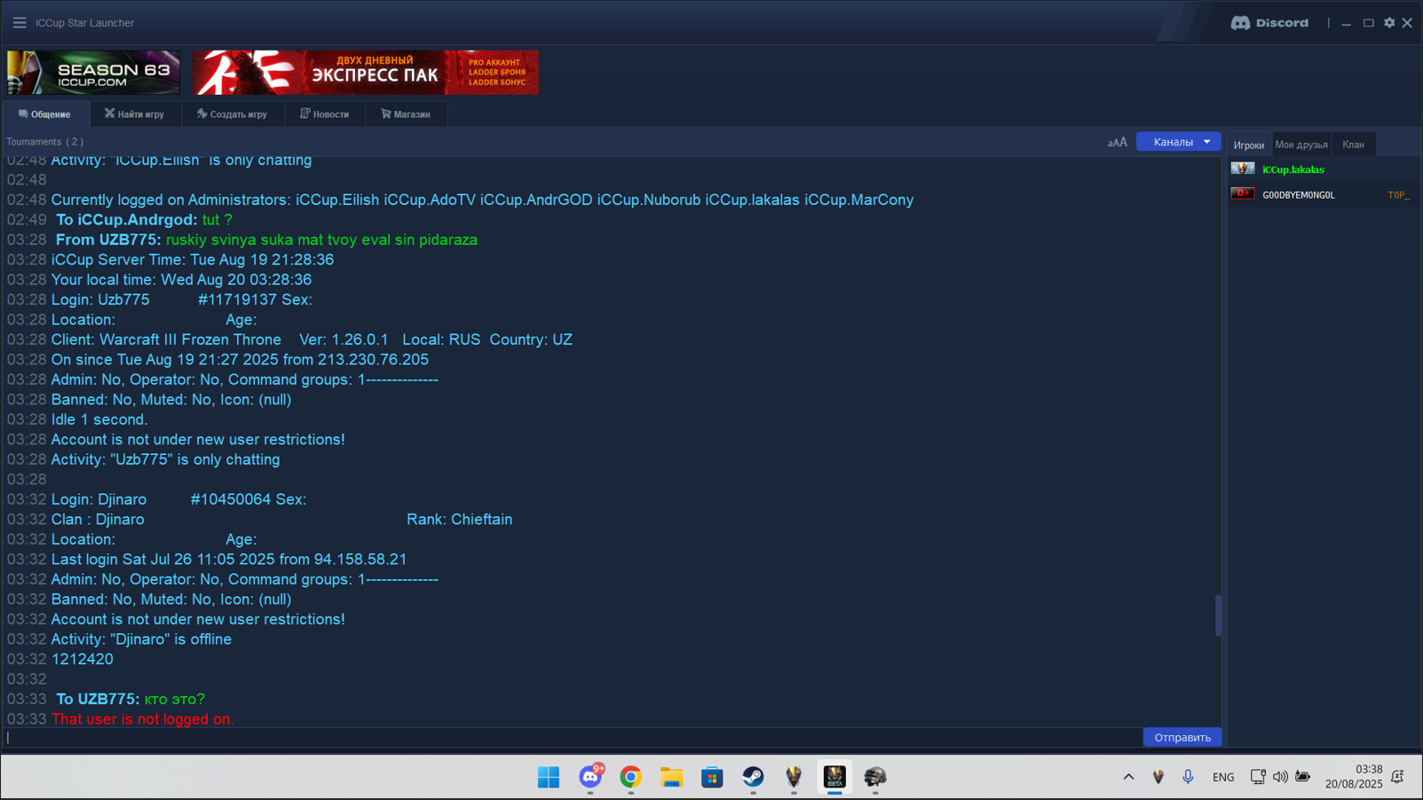Viewport: 1423px width, 800px height.
Task: Change chat font size with aAA
Action: tap(1117, 142)
